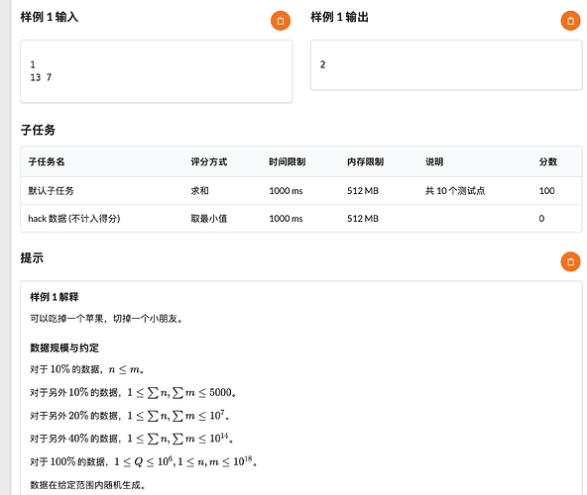The width and height of the screenshot is (587, 495).
Task: Select the hack 数据 (不计入得分) row name
Action: click(74, 219)
